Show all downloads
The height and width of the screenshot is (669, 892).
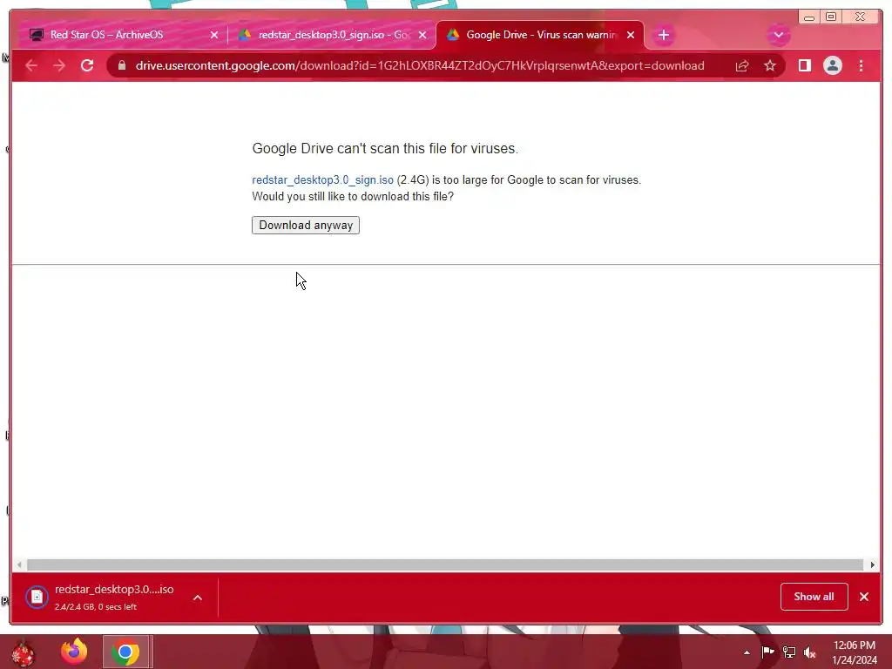[x=814, y=597]
